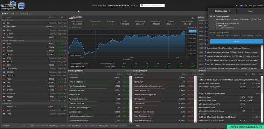Click the news source icon for Albion Technology headline

(x=205, y=52)
